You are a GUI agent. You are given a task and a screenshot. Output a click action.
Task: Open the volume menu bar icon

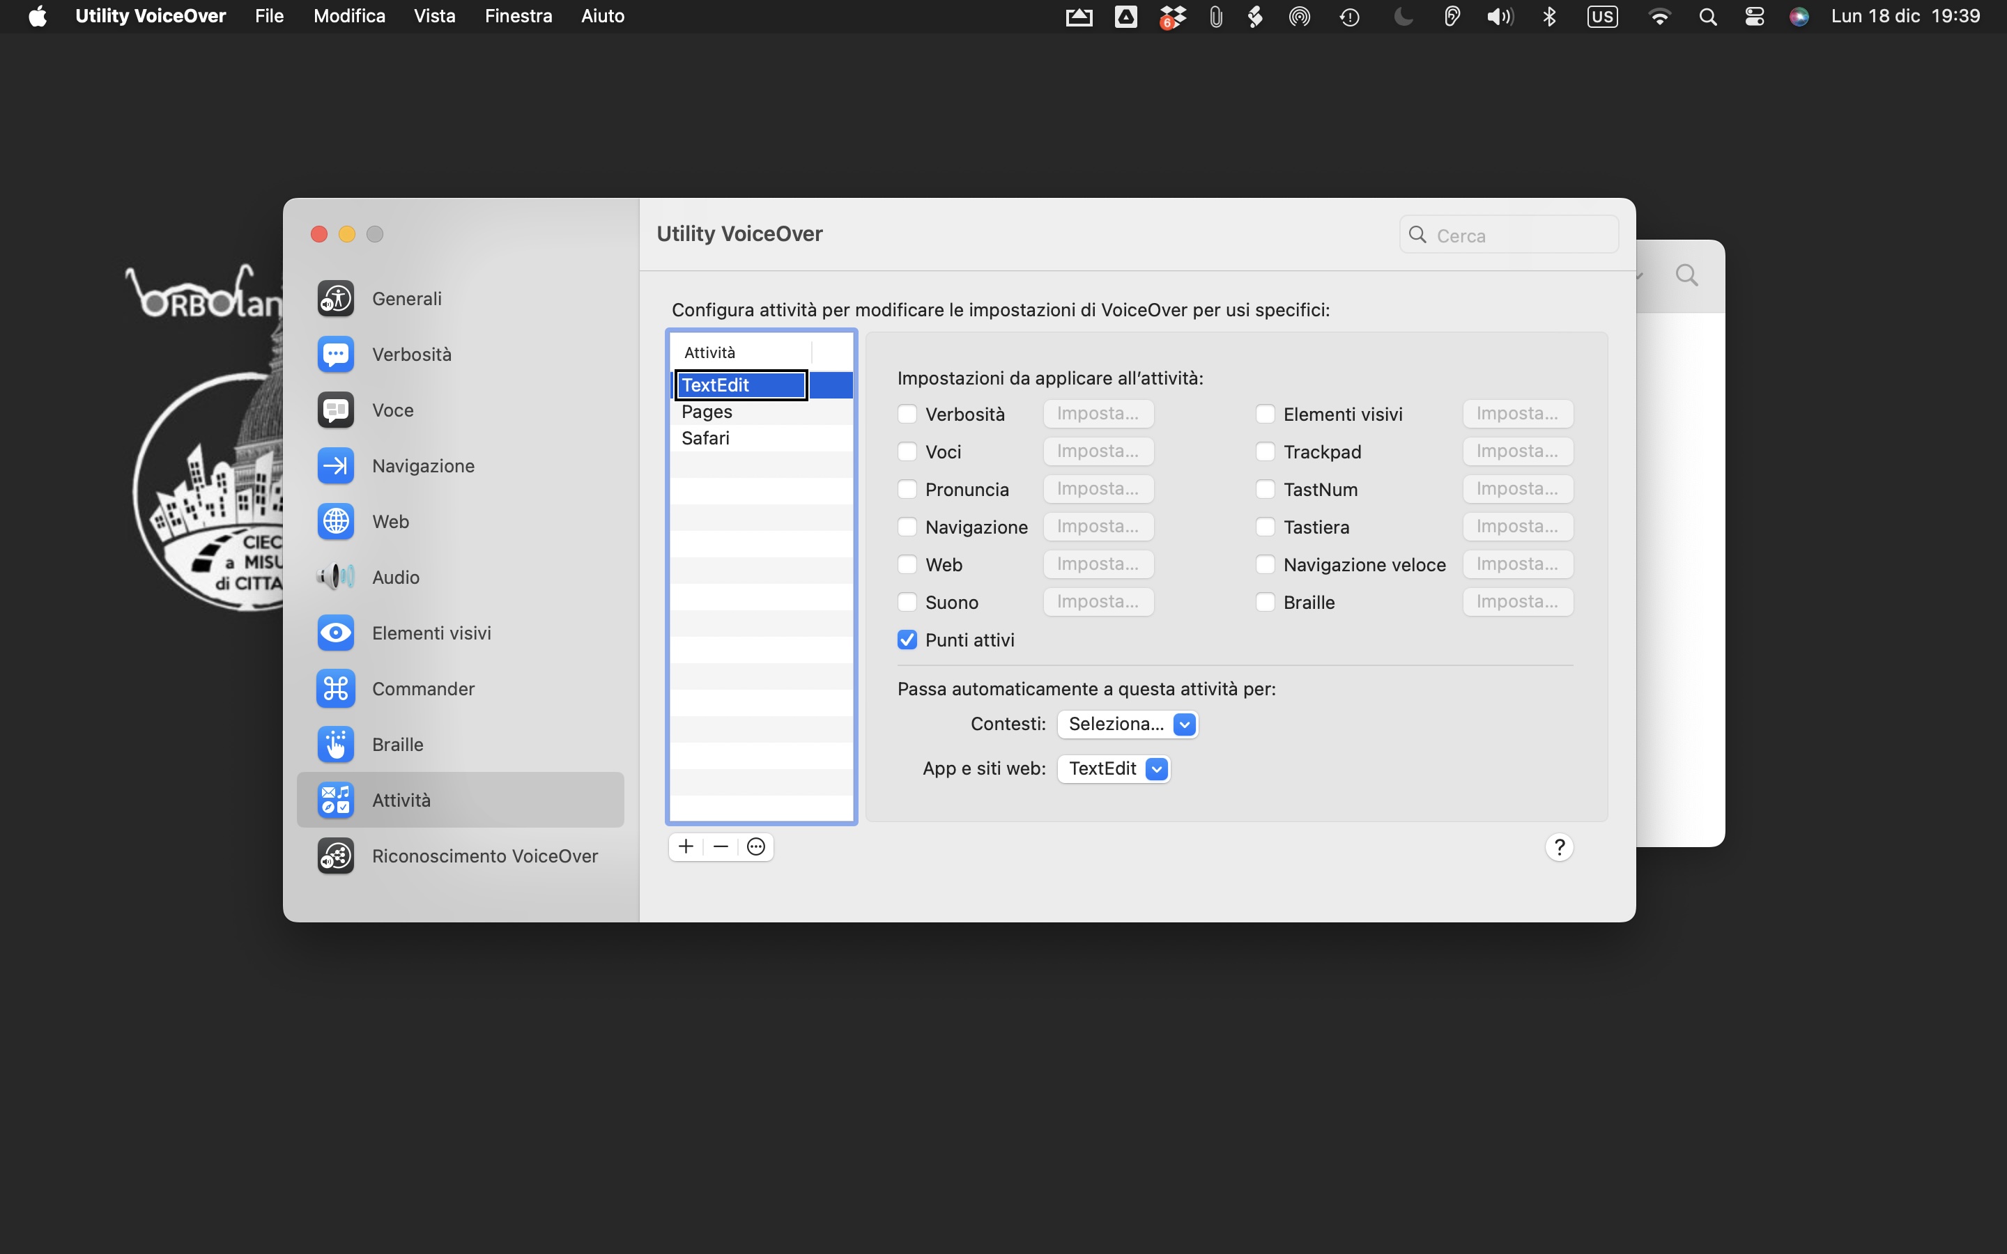coord(1500,17)
